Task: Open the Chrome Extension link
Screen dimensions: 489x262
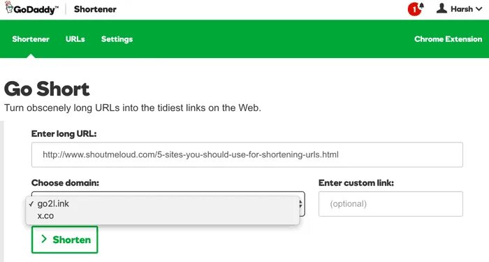Action: pyautogui.click(x=448, y=39)
